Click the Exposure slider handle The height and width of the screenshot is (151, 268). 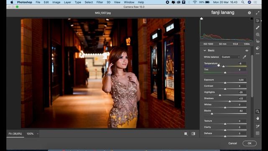click(225, 83)
